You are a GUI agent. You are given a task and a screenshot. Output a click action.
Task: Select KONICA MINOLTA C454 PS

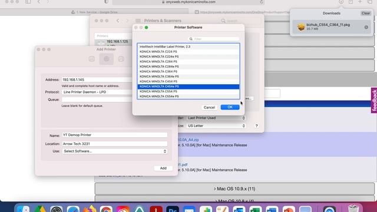[188, 81]
